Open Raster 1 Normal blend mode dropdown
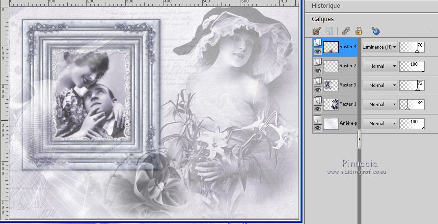The image size is (438, 224). [380, 104]
